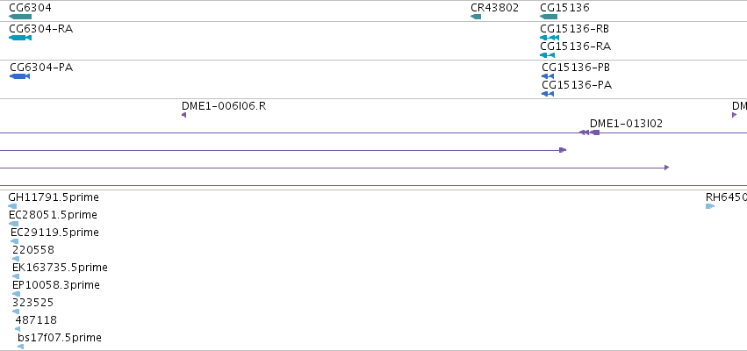747x351 pixels.
Task: Click the CG6304-RA transcript glyph
Action: pos(20,38)
